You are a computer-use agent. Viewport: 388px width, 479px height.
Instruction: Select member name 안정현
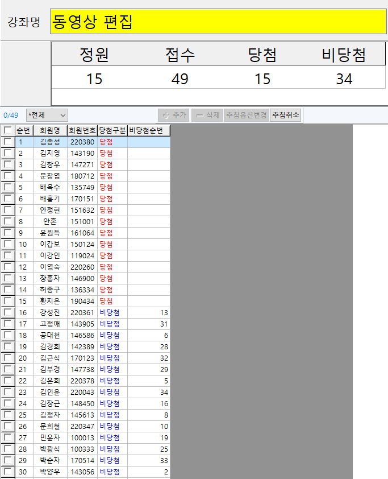(50, 210)
